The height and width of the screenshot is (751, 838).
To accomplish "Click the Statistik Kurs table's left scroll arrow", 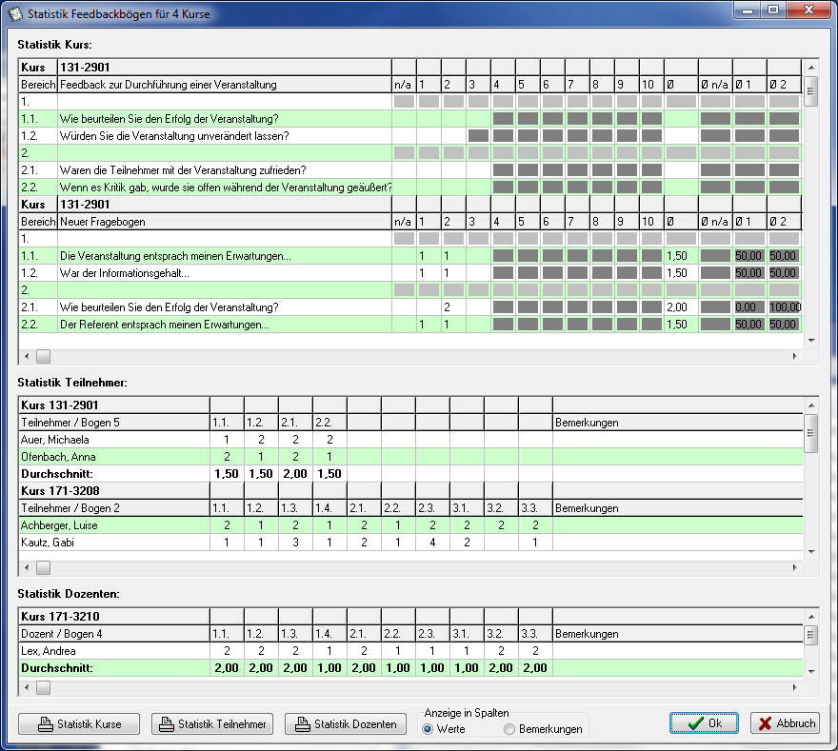I will click(27, 356).
